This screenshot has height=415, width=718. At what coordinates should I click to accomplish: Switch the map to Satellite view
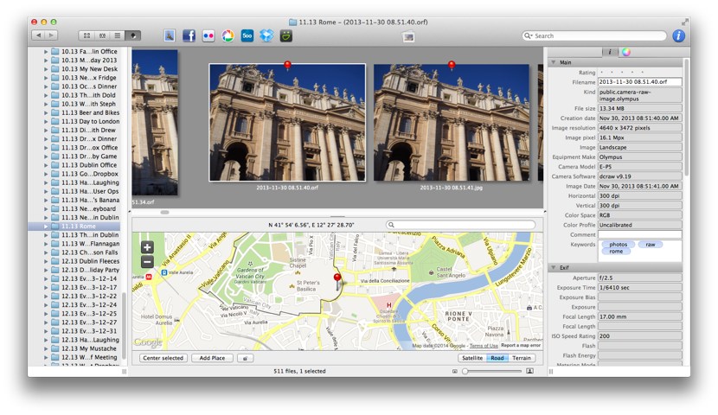pos(471,357)
